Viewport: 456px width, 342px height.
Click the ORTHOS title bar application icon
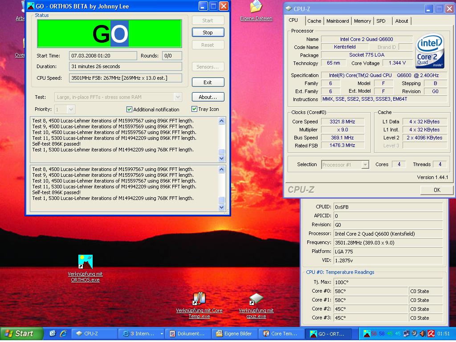(x=31, y=6)
